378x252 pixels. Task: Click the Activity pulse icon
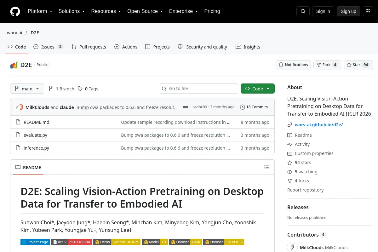290,144
